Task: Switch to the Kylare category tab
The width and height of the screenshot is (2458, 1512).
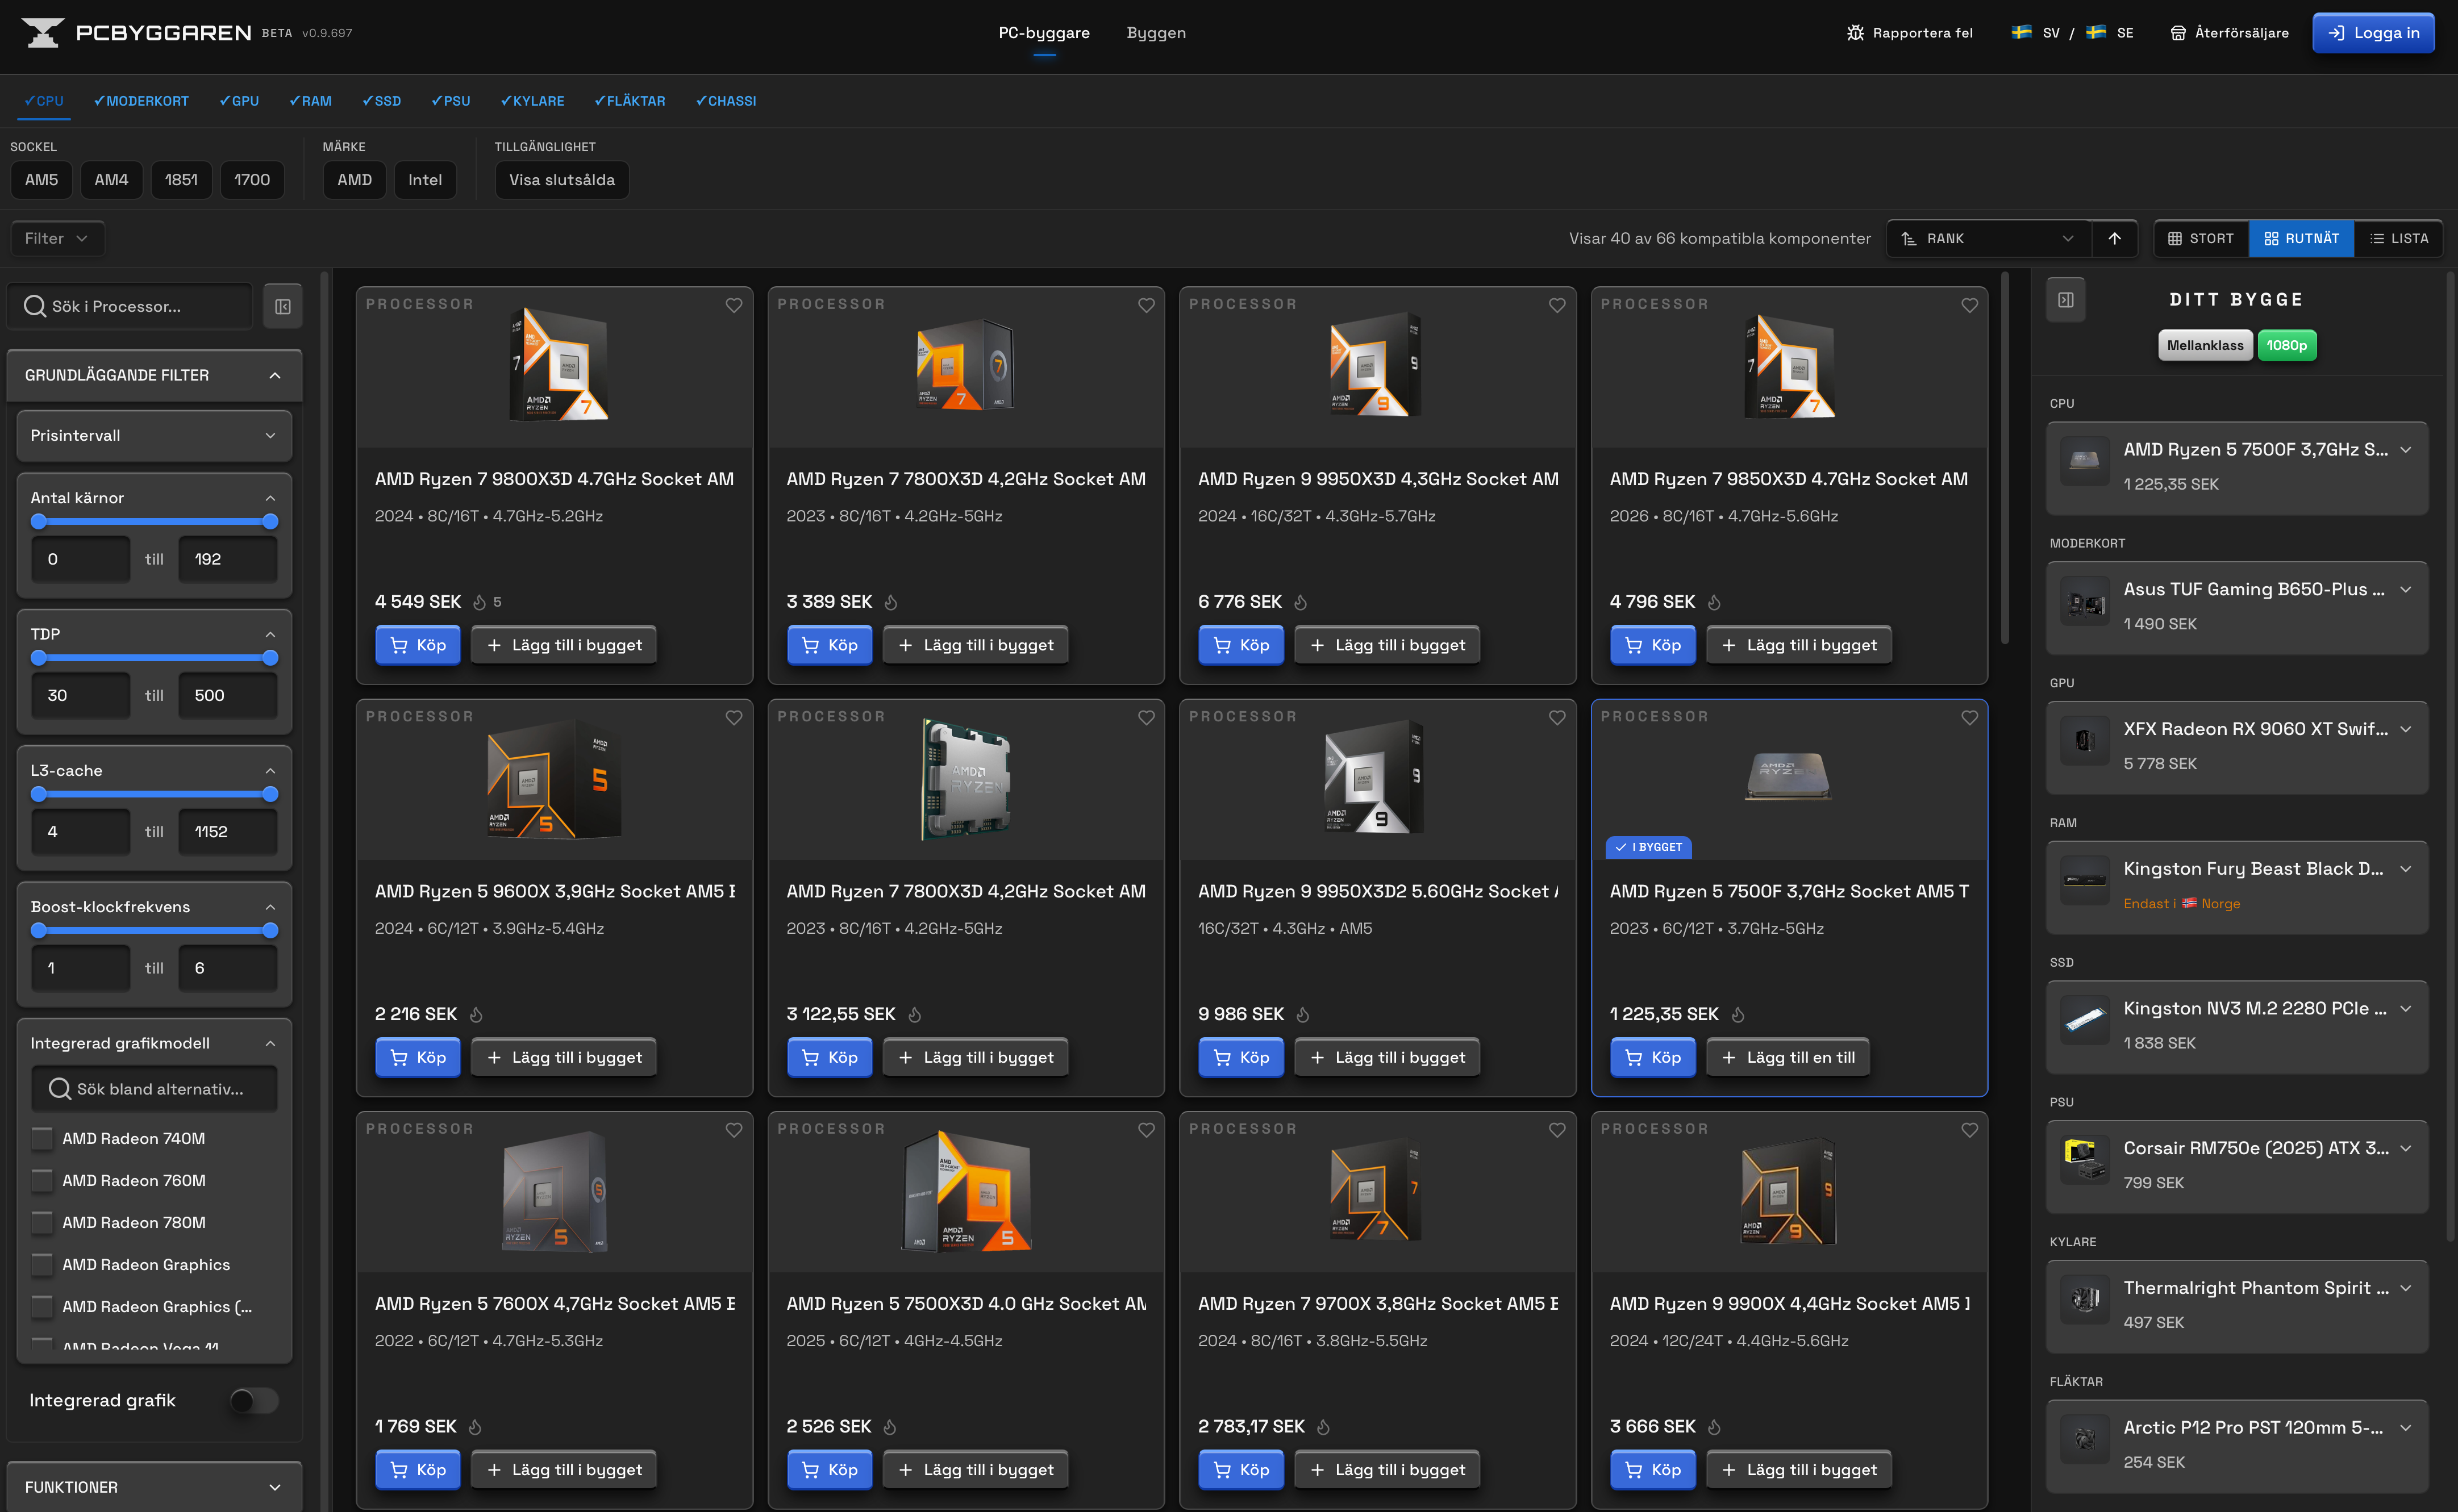Action: (532, 101)
